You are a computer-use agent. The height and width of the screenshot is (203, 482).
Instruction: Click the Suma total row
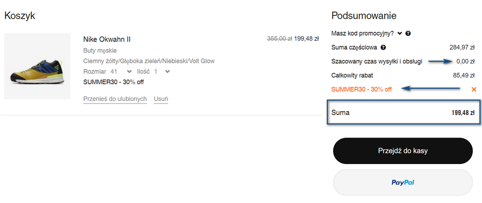403,113
